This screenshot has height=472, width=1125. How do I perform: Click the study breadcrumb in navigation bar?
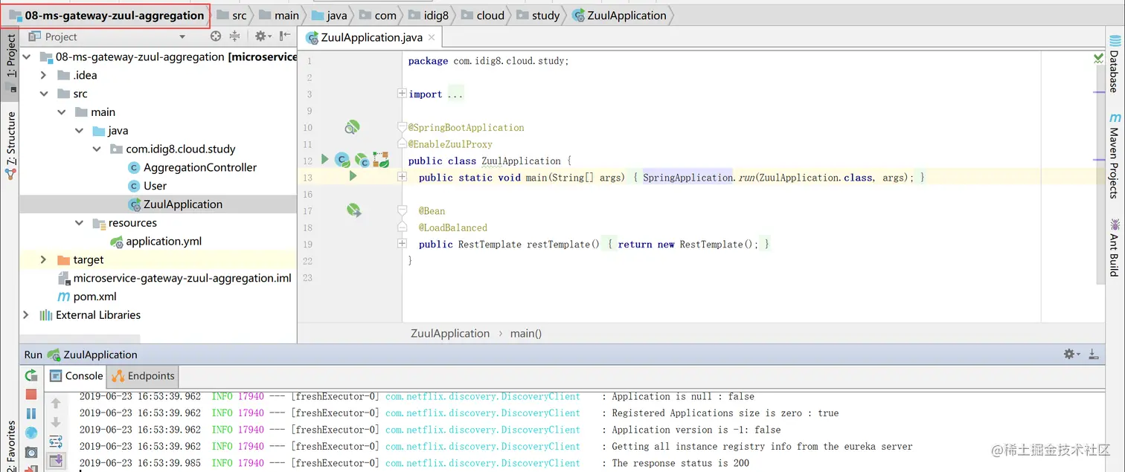click(x=539, y=15)
